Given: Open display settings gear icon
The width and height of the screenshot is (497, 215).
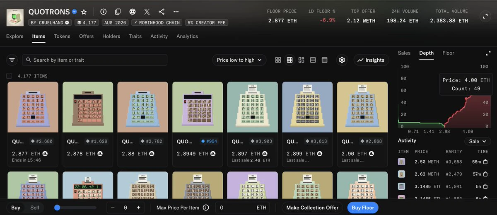Looking at the screenshot, I should tap(342, 60).
